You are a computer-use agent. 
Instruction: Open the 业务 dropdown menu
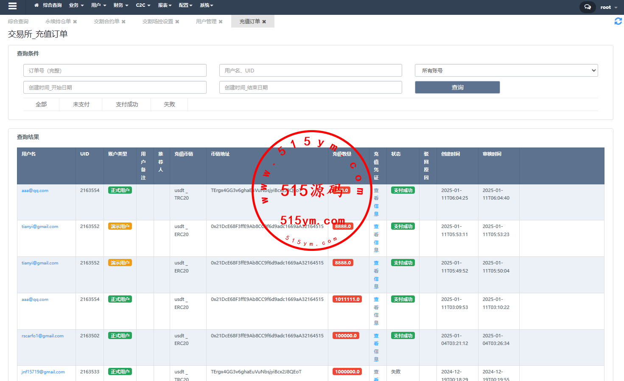[76, 6]
